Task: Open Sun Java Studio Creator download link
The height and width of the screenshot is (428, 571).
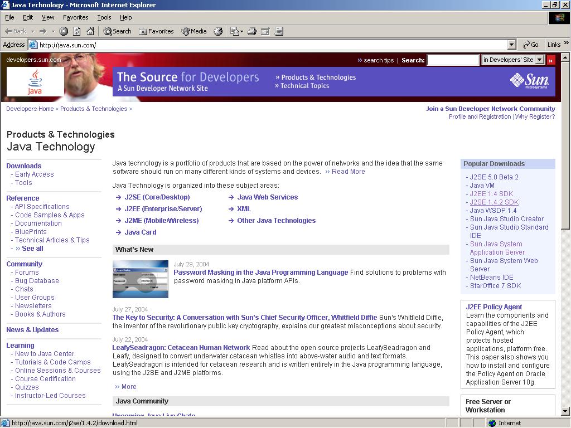Action: pyautogui.click(x=506, y=218)
